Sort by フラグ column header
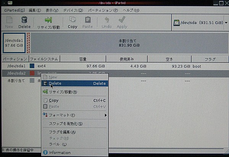Screen dimensions: 229x157 point(210,59)
